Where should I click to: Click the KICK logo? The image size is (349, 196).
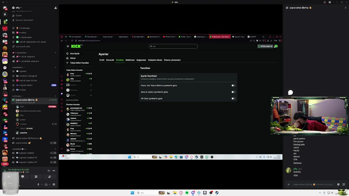tap(77, 46)
